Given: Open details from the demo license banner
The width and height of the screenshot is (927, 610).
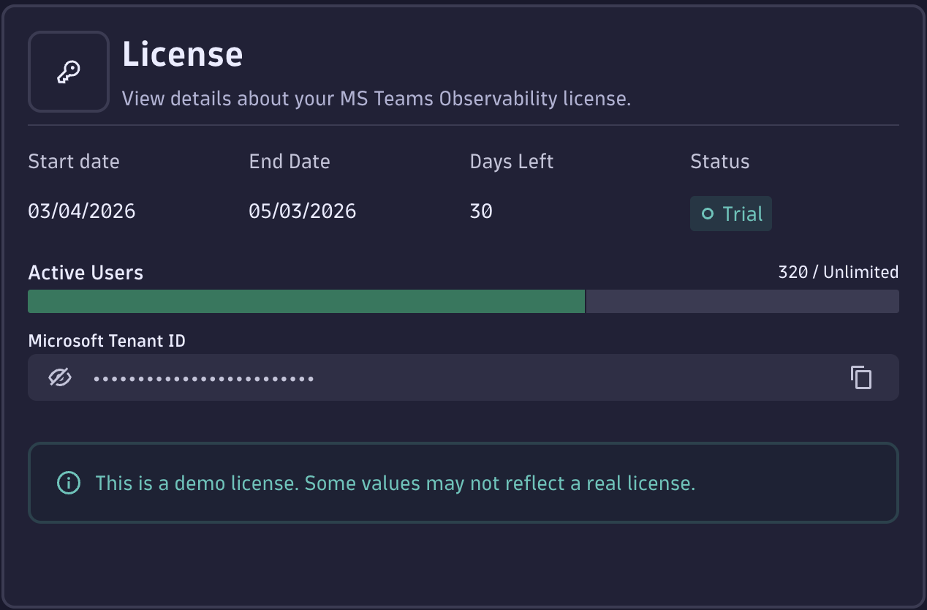Looking at the screenshot, I should point(463,483).
